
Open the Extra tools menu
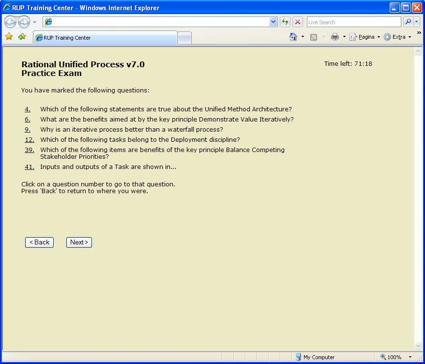(397, 37)
